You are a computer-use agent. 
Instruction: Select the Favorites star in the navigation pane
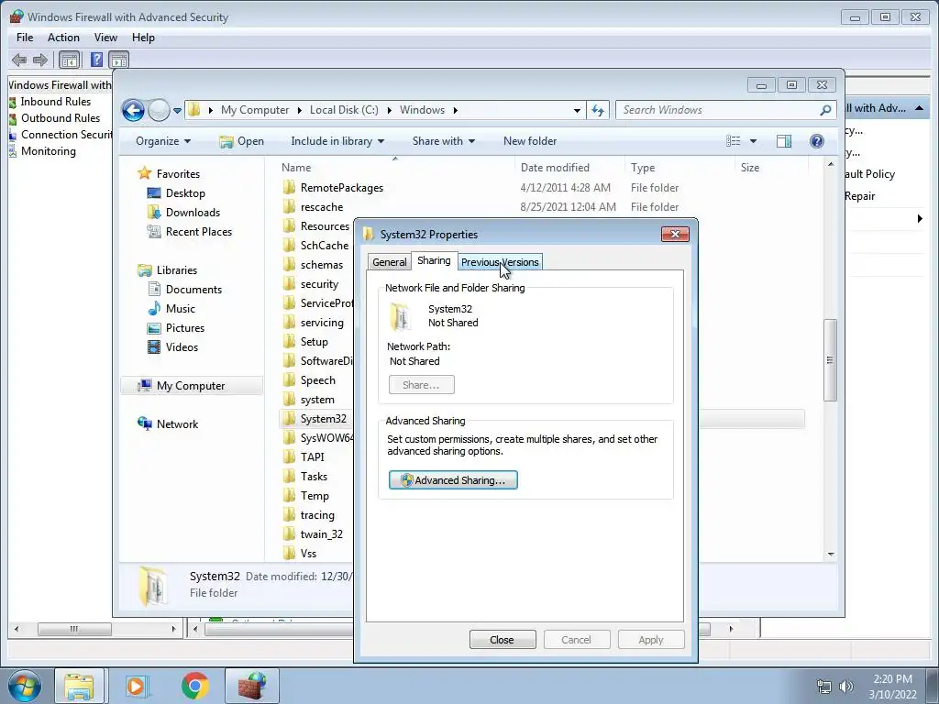pos(144,173)
